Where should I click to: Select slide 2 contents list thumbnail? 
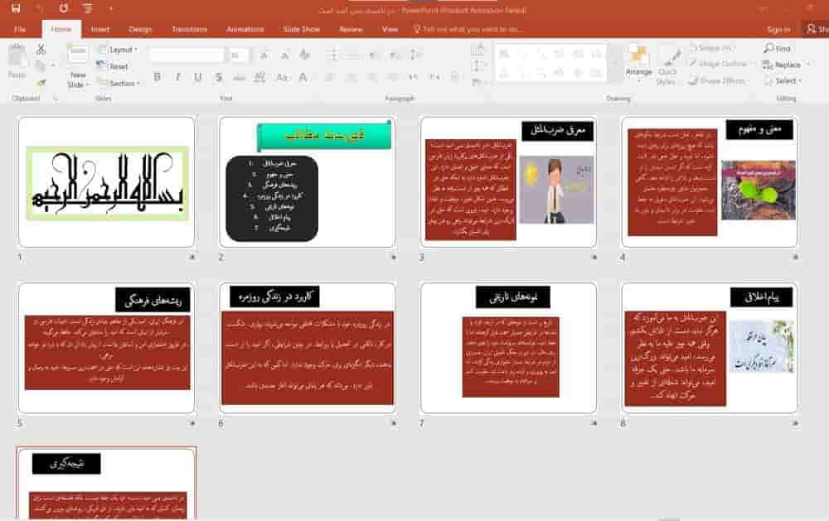[x=308, y=181]
